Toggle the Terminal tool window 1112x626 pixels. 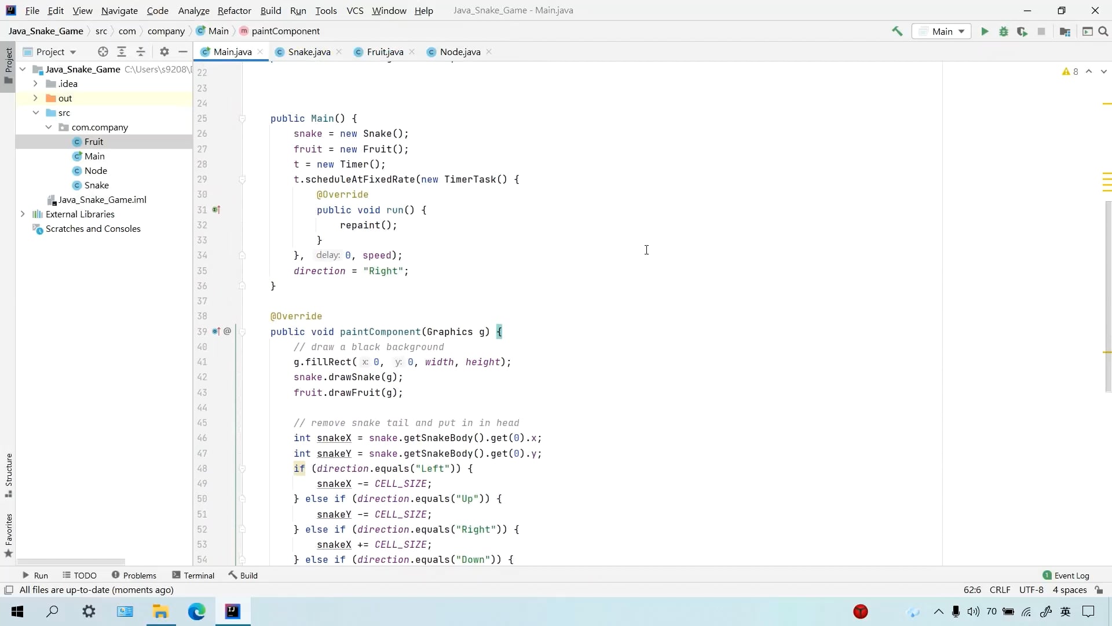[x=194, y=575]
